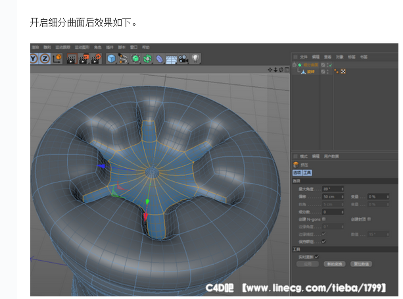Viewport: 403px width, 299px height.
Task: Open the 文件 menu in object manager
Action: pos(303,57)
